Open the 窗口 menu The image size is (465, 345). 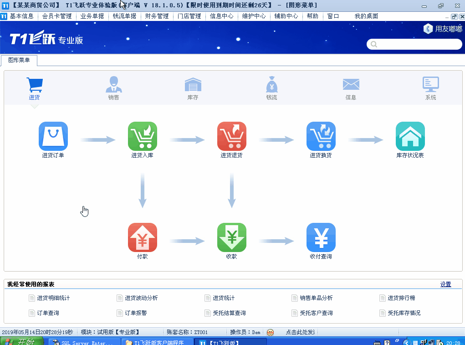[333, 16]
